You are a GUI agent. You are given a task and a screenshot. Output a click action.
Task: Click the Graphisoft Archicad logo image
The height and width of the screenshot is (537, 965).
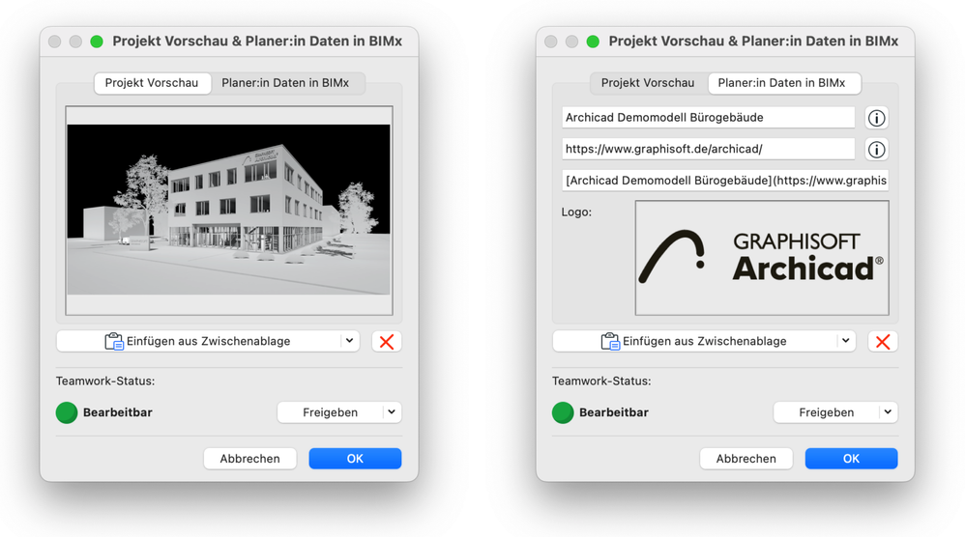[762, 258]
